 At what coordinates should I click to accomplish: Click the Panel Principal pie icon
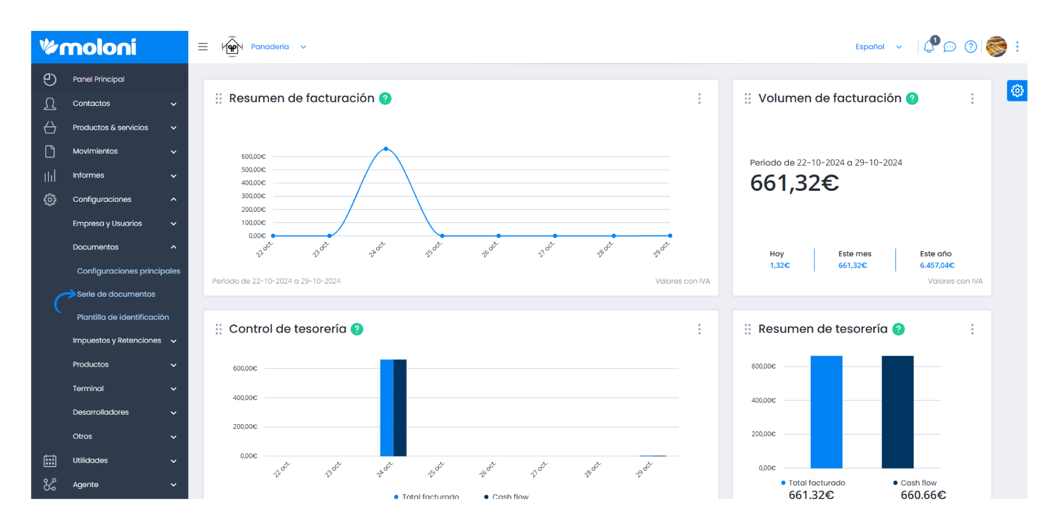[x=50, y=79]
